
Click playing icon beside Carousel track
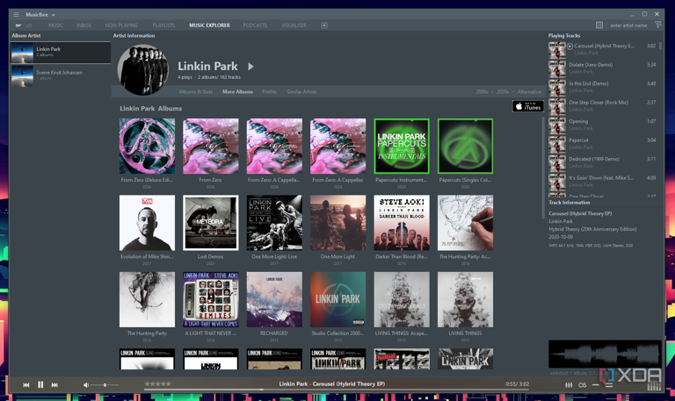570,46
